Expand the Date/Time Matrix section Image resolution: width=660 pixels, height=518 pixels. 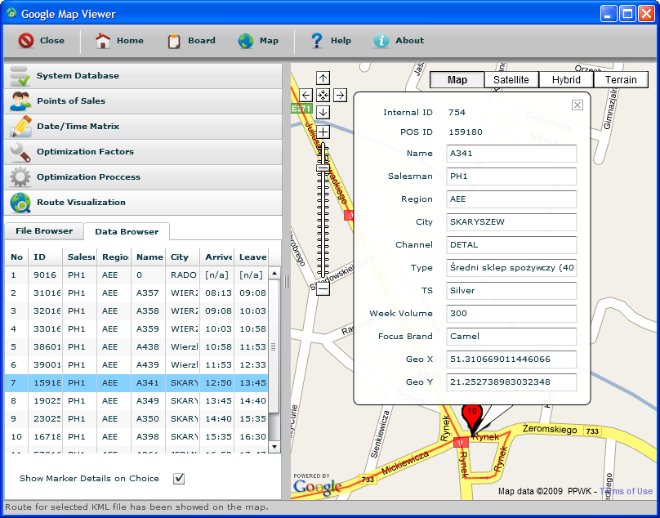[x=143, y=127]
